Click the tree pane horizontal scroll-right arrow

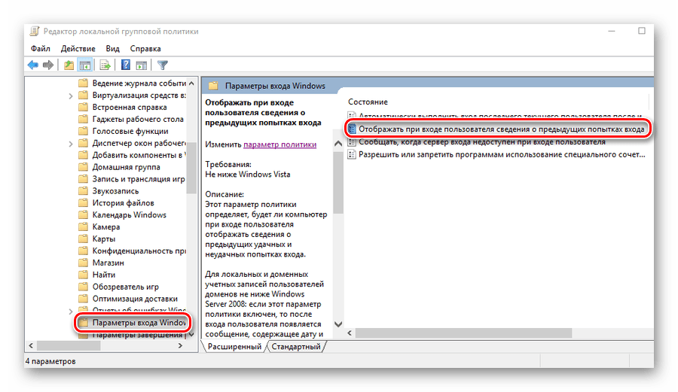click(x=181, y=346)
